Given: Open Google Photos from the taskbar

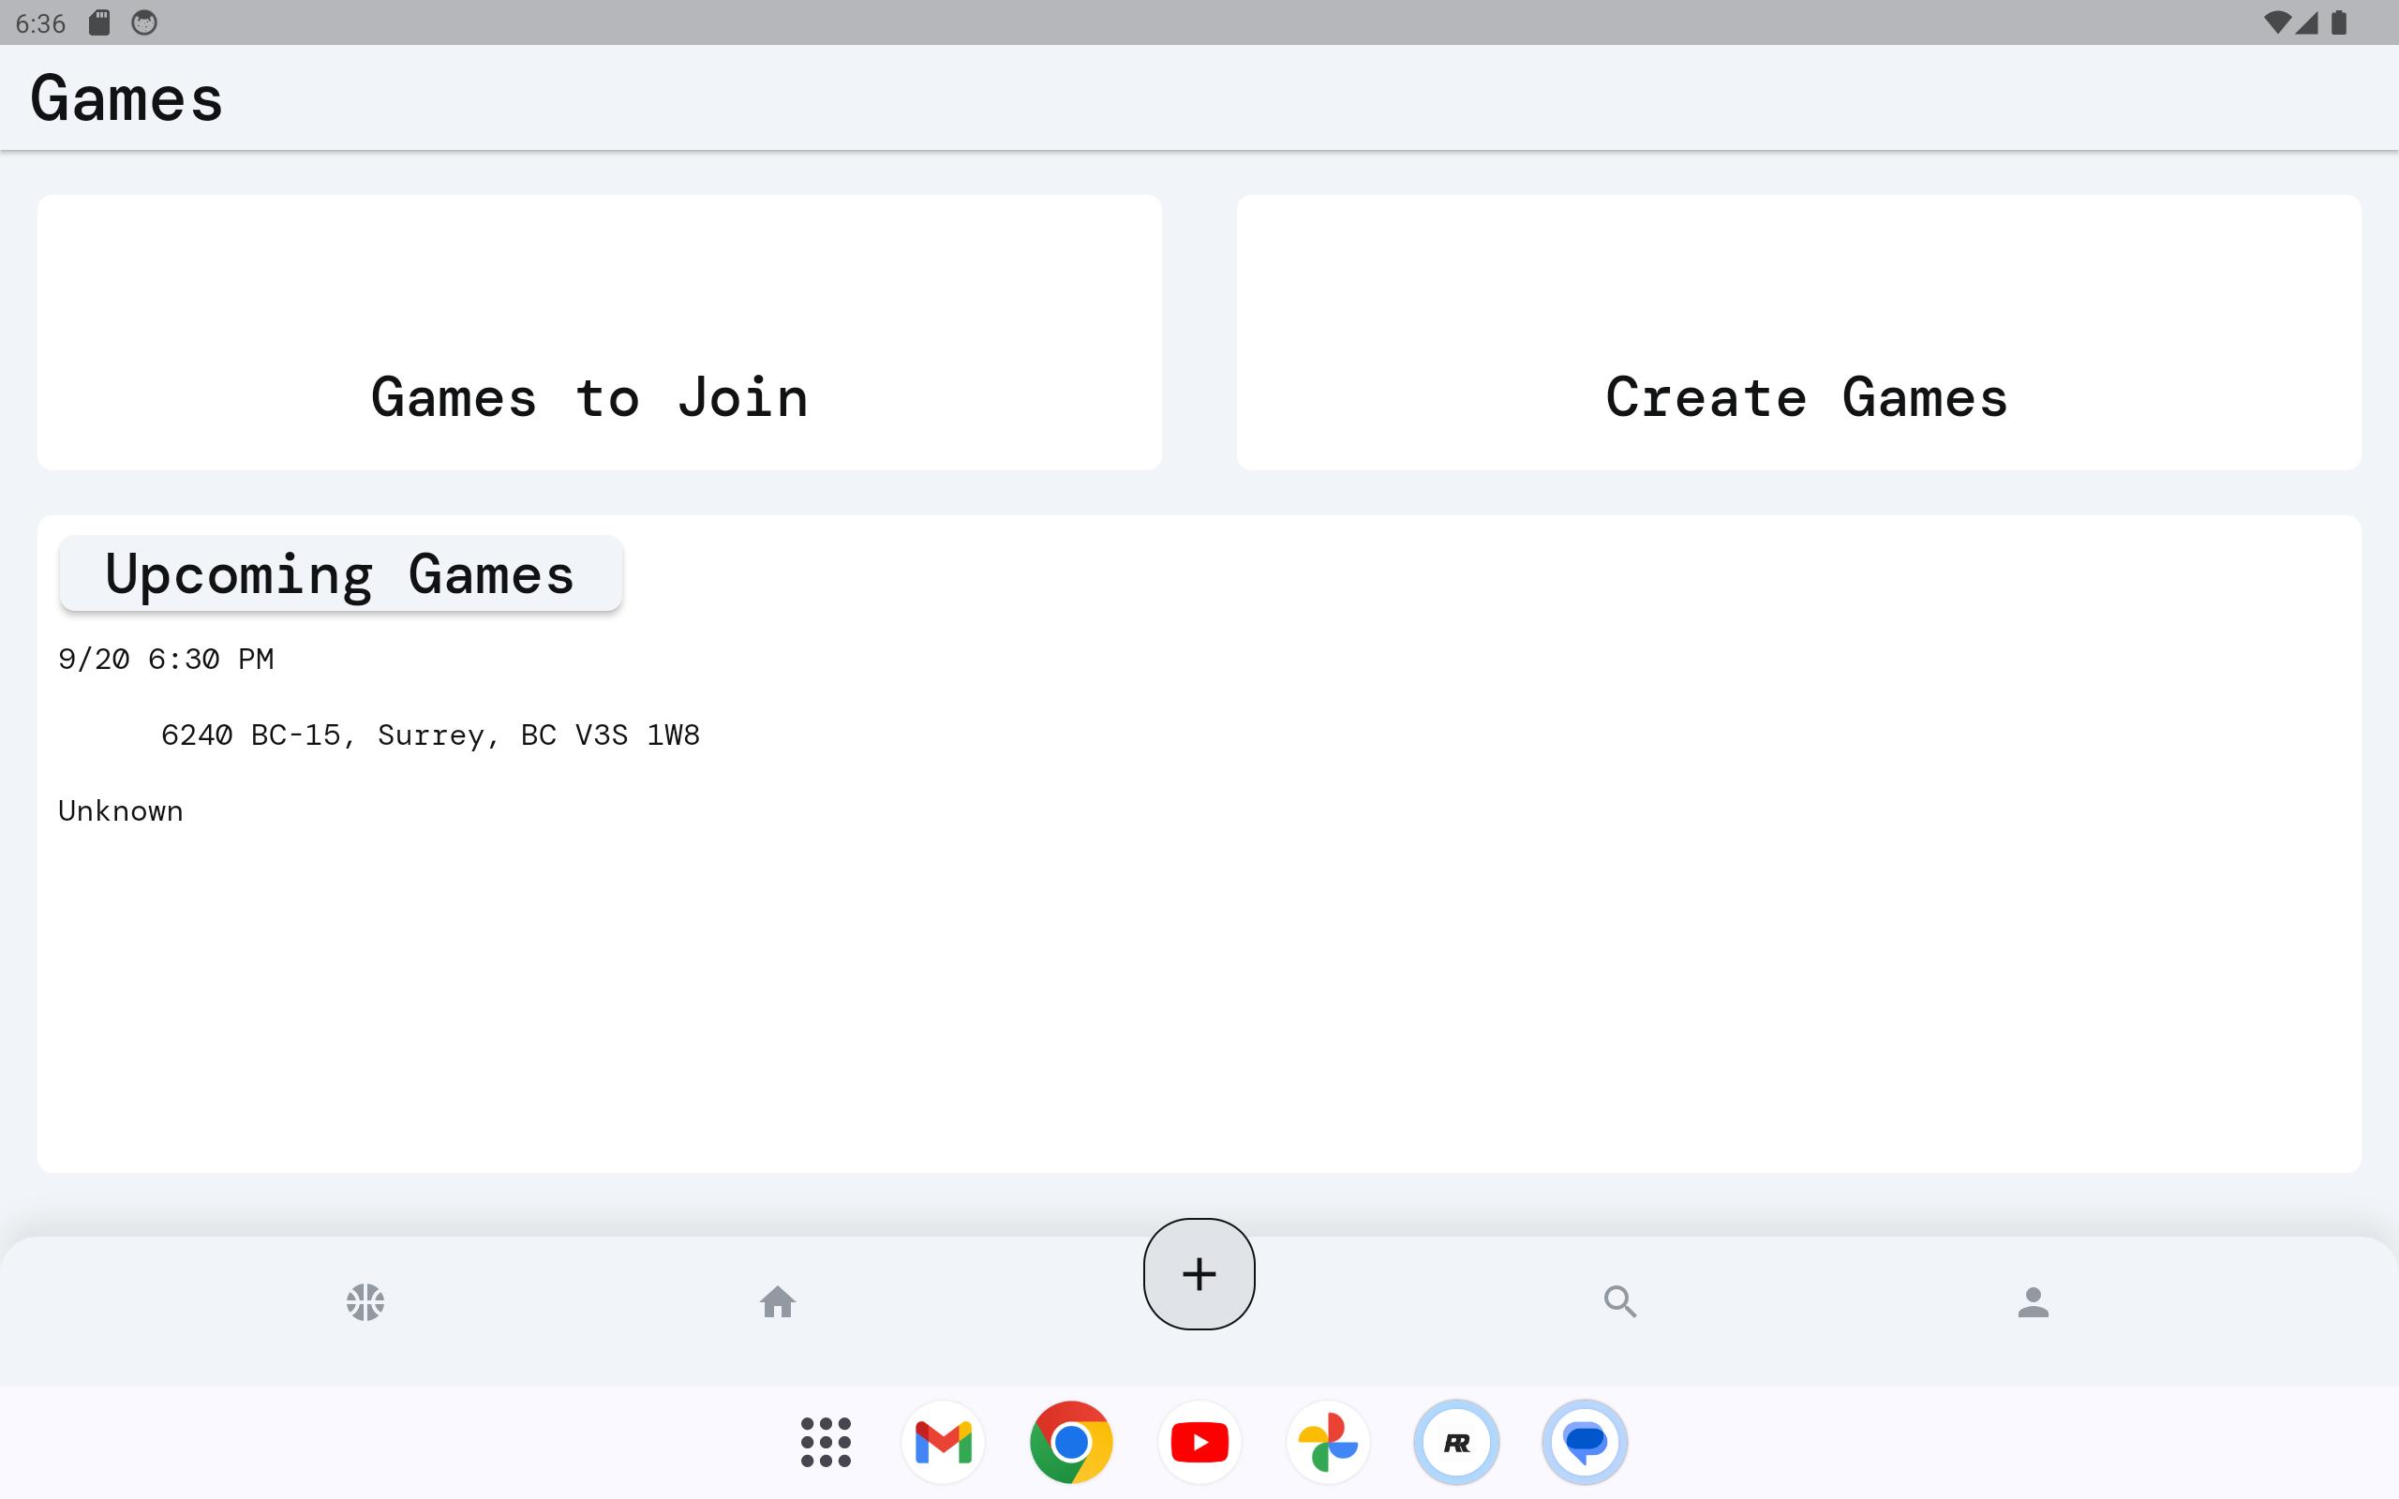Looking at the screenshot, I should click(x=1327, y=1442).
